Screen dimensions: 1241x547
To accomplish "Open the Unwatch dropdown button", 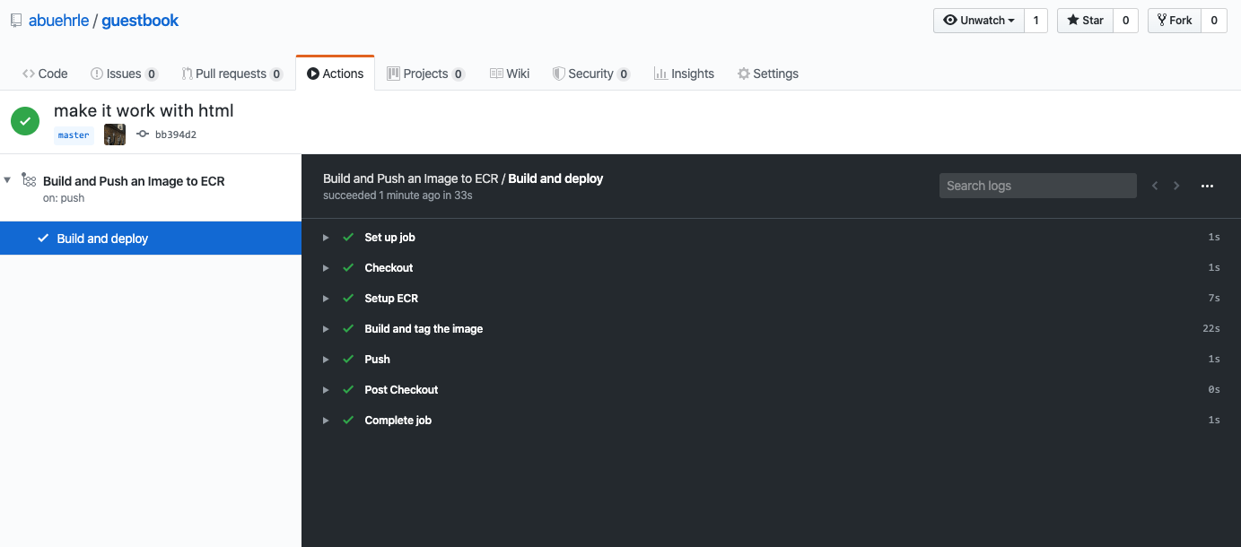I will pos(979,20).
